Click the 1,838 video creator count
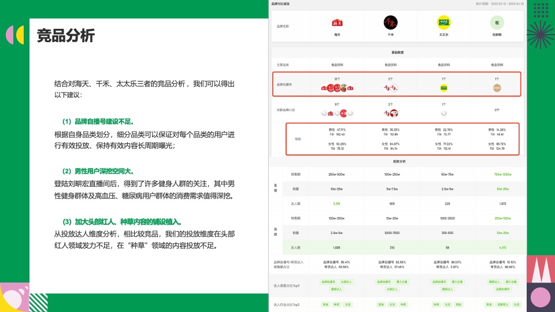The image size is (555, 312). pyautogui.click(x=336, y=248)
